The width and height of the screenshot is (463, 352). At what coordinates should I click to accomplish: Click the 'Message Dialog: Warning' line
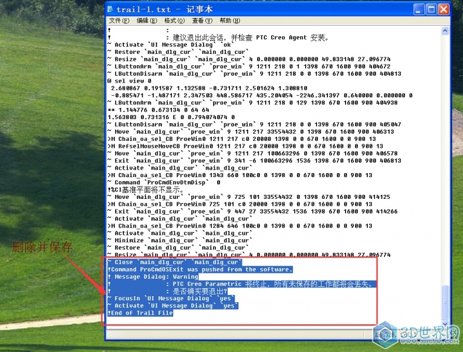coord(153,277)
